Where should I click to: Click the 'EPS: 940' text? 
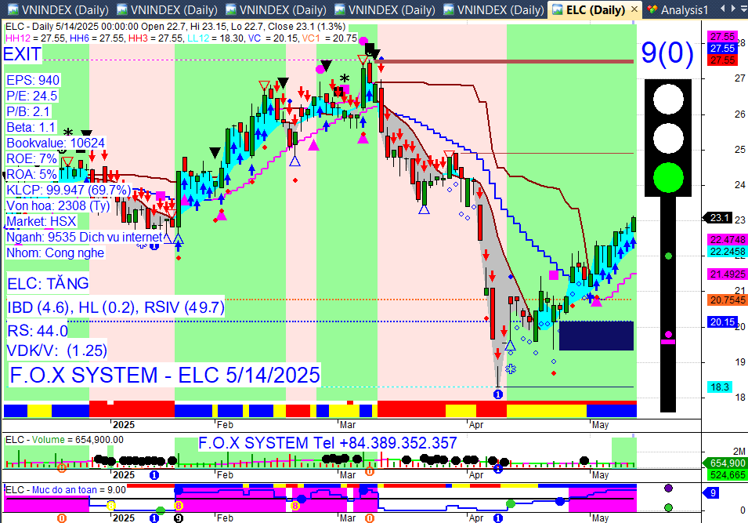click(33, 80)
